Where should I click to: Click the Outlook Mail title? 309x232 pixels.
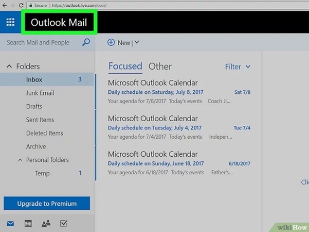(59, 22)
